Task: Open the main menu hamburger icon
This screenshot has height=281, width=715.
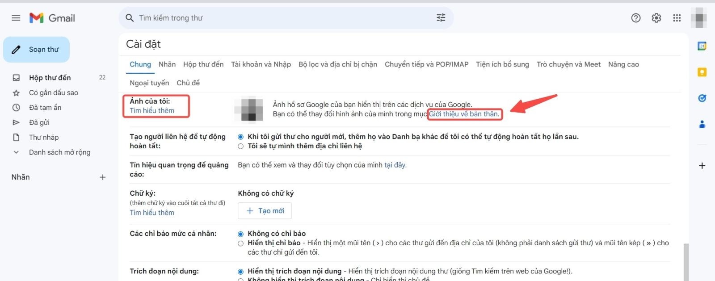Action: pyautogui.click(x=16, y=18)
